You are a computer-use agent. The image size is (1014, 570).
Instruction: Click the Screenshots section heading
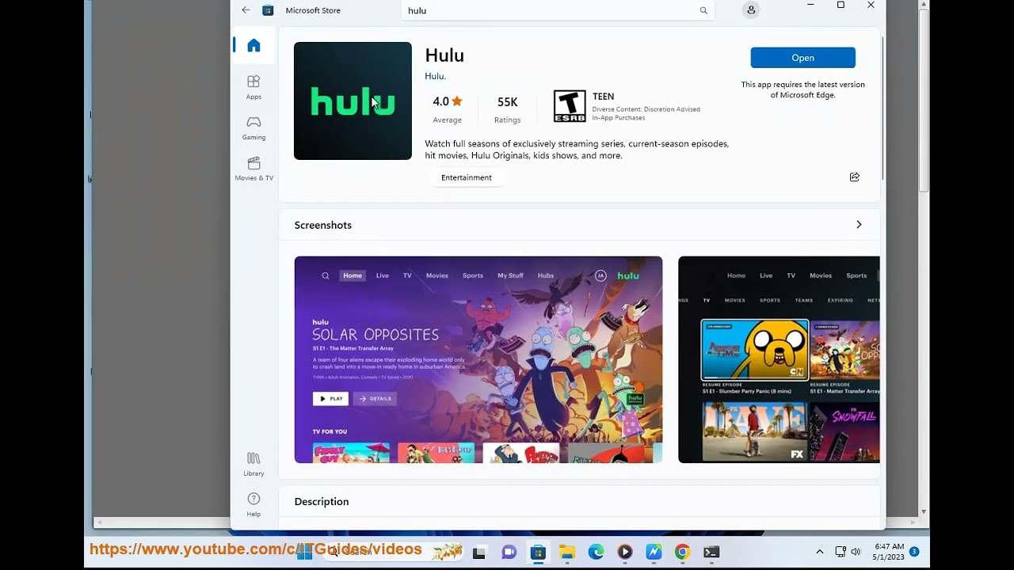[322, 225]
